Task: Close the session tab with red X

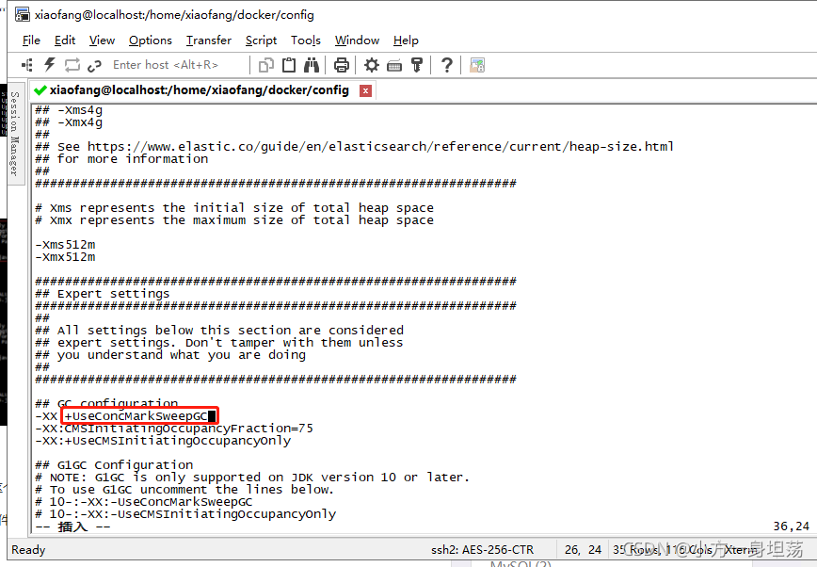Action: click(366, 90)
